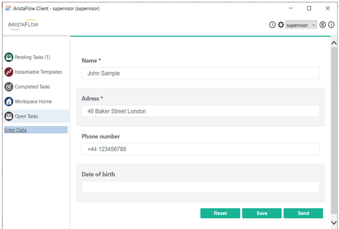
Task: Go to the Workspace Home house icon
Action: [9, 101]
